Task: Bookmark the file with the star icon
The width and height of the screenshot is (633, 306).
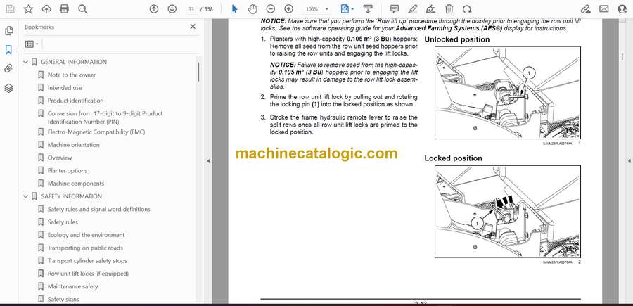Action: click(x=28, y=9)
